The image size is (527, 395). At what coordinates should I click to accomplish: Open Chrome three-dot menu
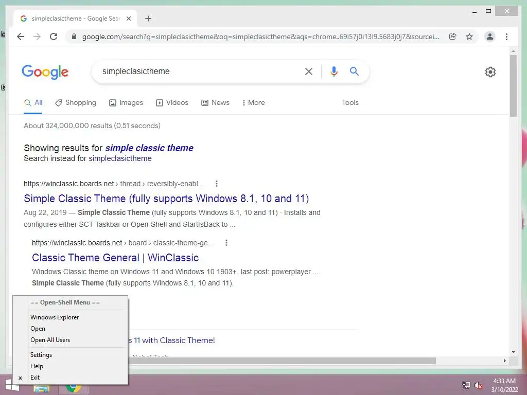[506, 37]
